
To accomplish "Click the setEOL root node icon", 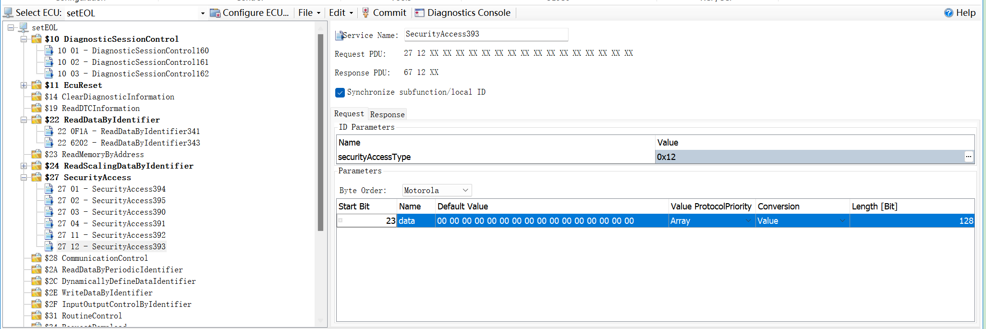I will pyautogui.click(x=23, y=27).
